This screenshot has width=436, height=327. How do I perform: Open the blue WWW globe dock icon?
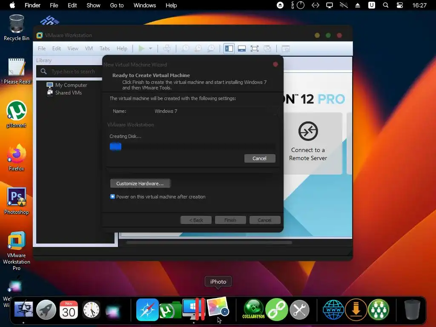pos(333,310)
